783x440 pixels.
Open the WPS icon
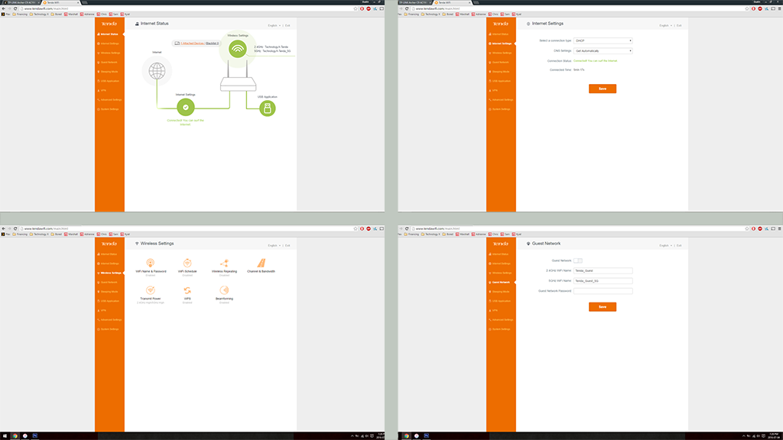click(x=187, y=290)
